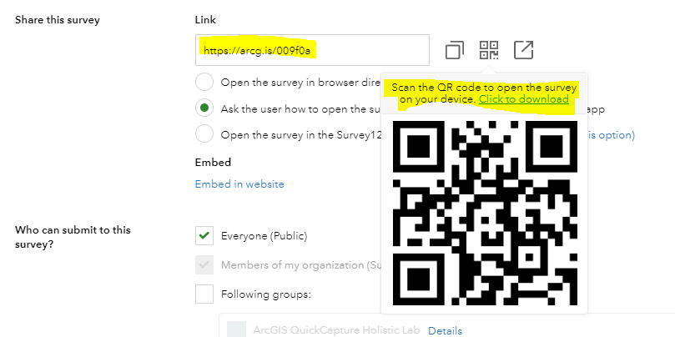Copy the survey link to clipboard

(454, 50)
